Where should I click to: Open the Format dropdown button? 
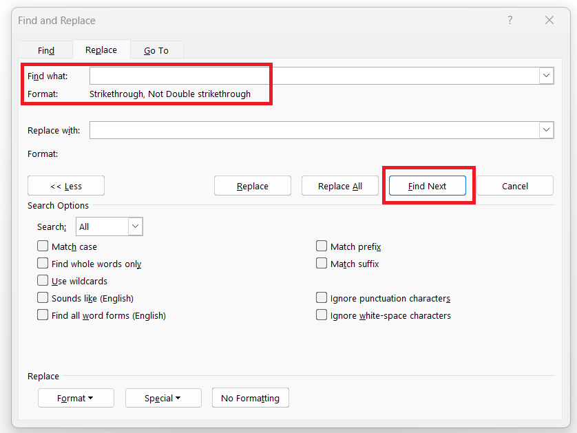[x=76, y=398]
